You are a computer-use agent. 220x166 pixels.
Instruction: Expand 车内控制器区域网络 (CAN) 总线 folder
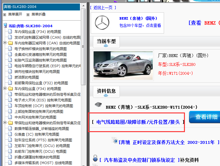[x=5, y=42]
